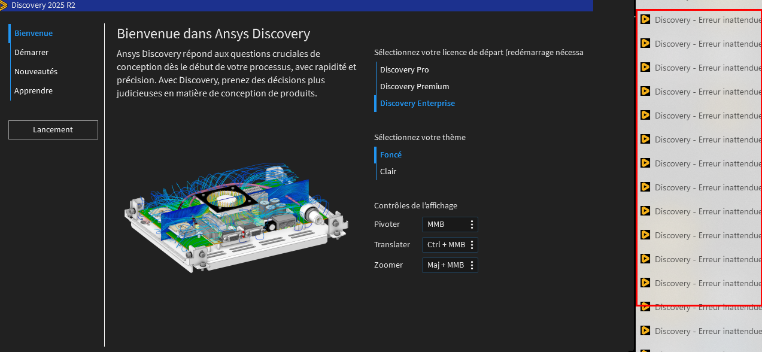Viewport: 762px width, 352px height.
Task: Open the three-dot menu next to Pivoter
Action: point(472,224)
